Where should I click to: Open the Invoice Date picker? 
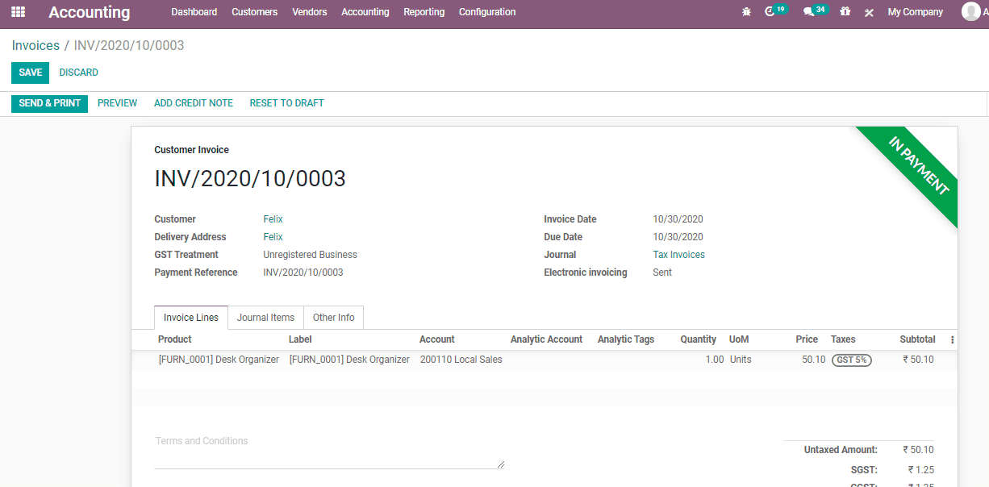pos(678,219)
